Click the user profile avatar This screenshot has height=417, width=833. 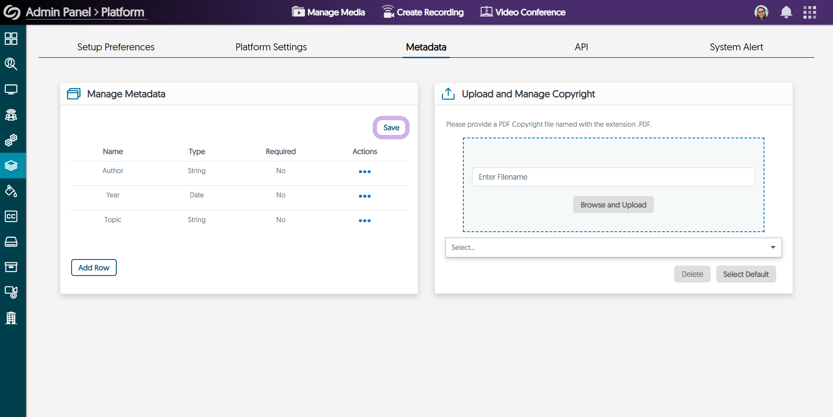point(761,12)
